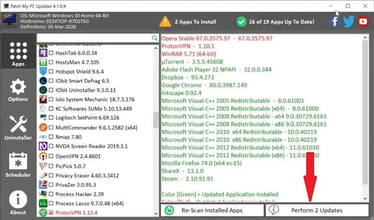Viewport: 374px width, 220px height.
Task: Click the PicPick icon
Action: coord(43,166)
